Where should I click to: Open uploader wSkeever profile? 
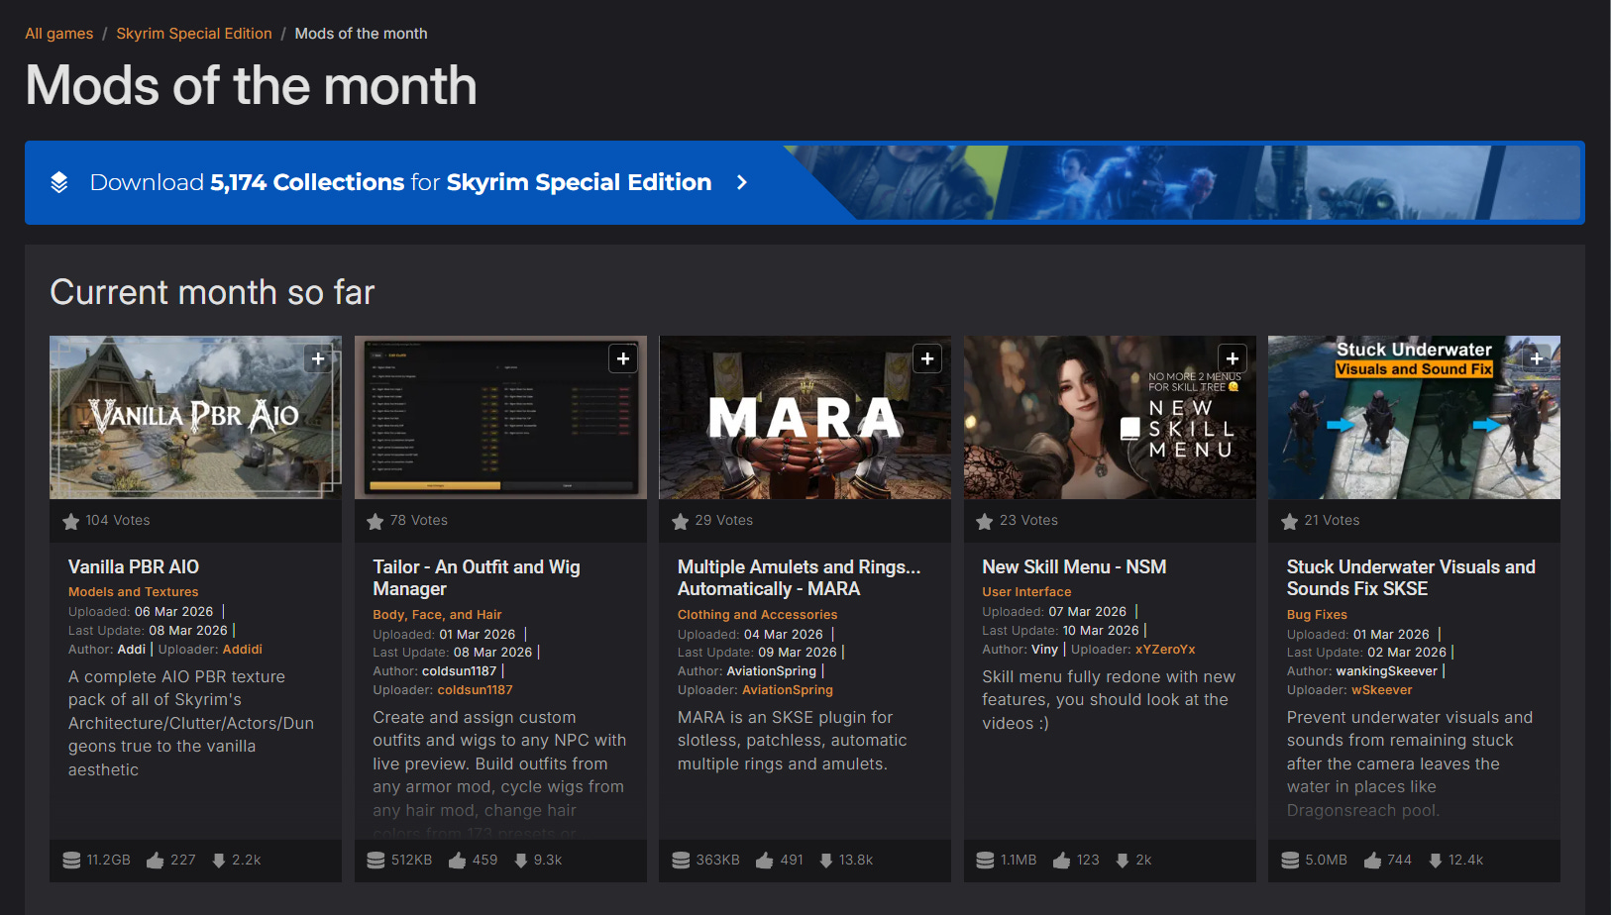[1382, 690]
